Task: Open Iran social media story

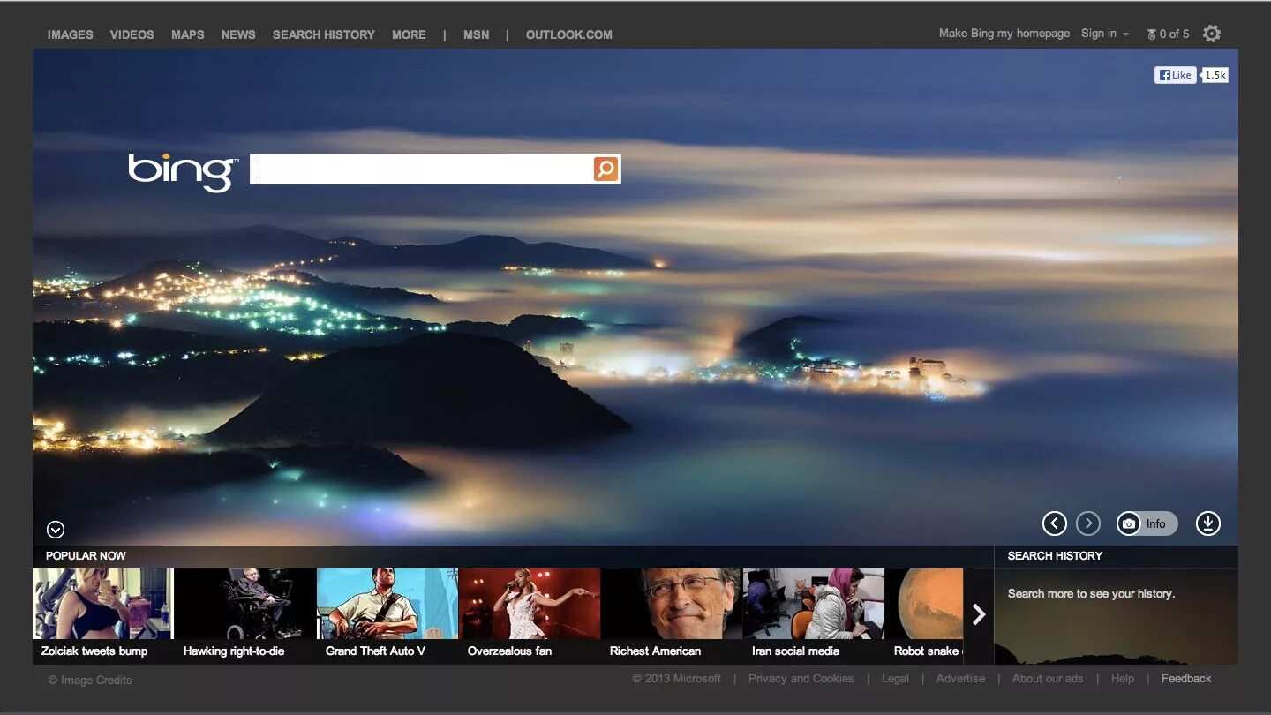Action: coord(814,615)
